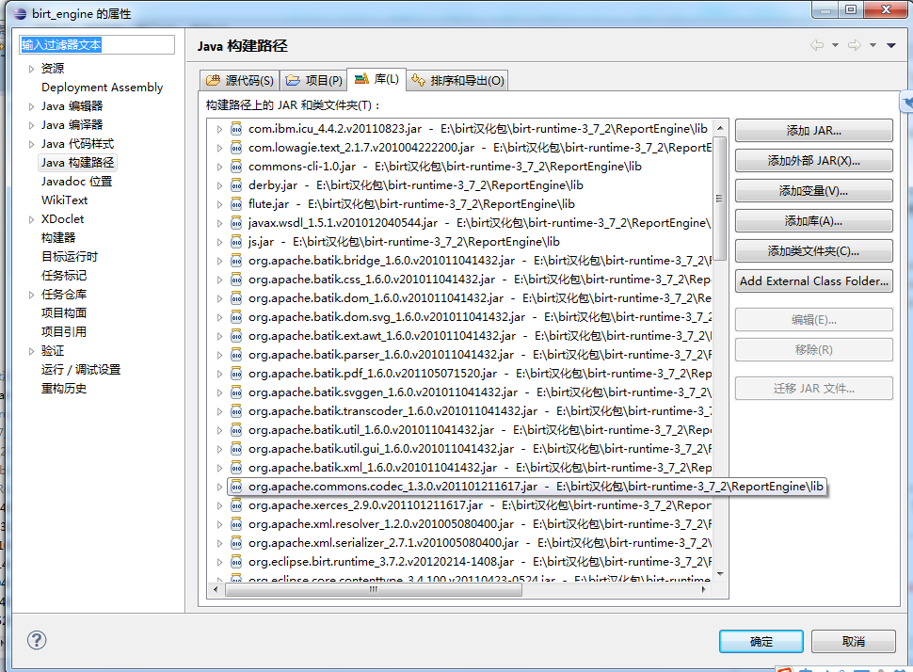913x672 pixels.
Task: Select Deployment Assembly in the tree
Action: coord(102,88)
